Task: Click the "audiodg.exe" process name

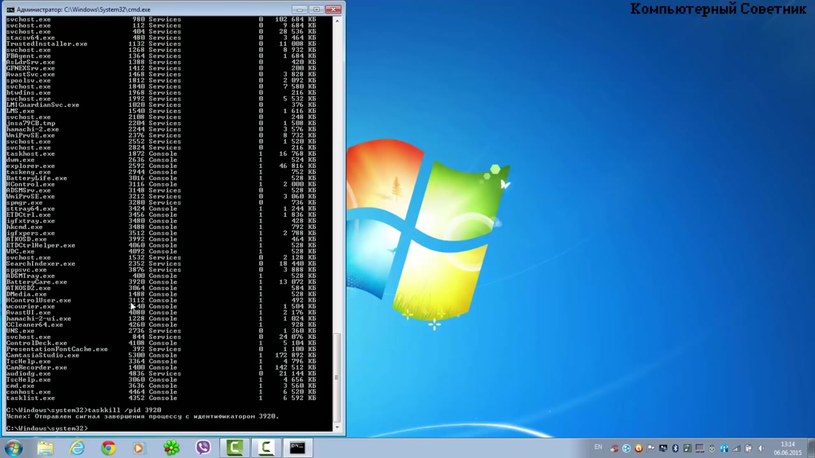Action: pos(28,374)
